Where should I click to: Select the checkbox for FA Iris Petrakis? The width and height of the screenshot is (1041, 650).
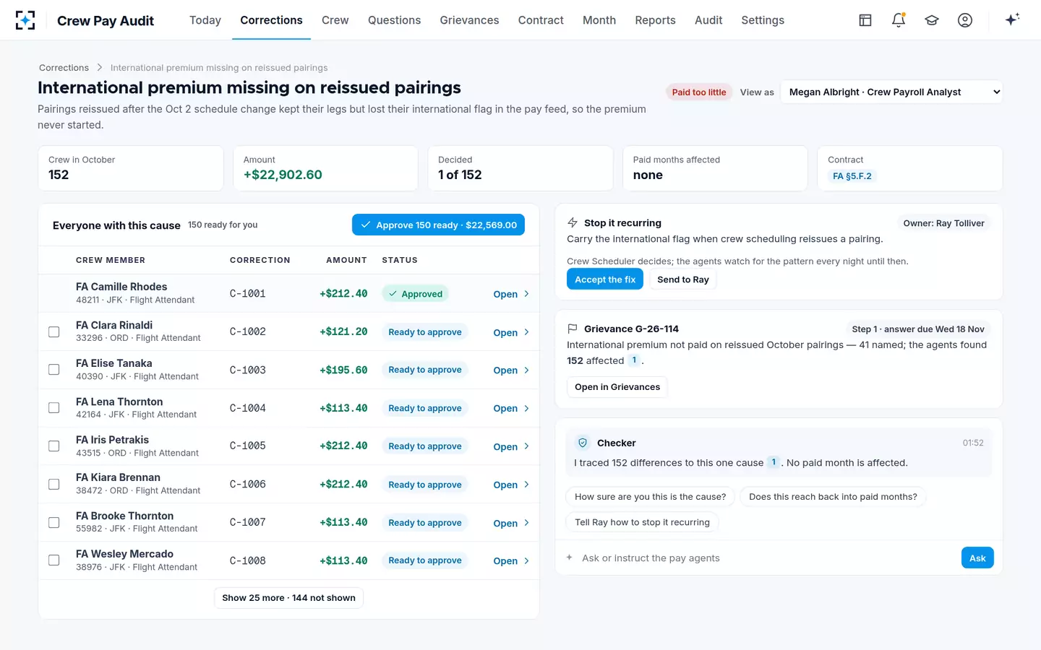coord(54,446)
